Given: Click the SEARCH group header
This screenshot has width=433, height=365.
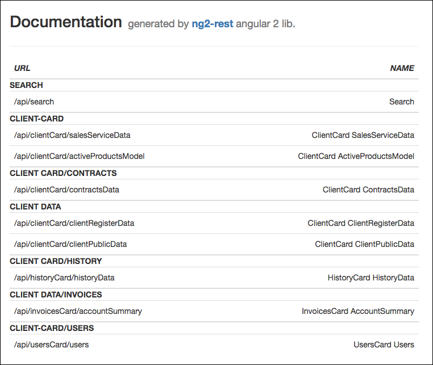Looking at the screenshot, I should coord(26,85).
